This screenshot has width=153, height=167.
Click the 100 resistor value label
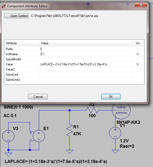tap(92, 116)
